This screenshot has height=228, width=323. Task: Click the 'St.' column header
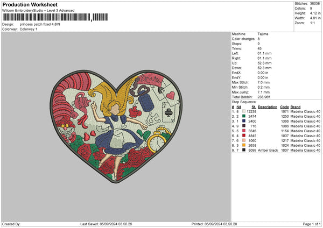point(254,107)
